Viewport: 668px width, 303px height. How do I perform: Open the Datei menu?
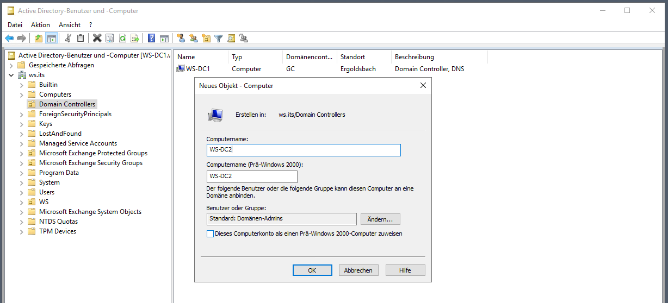15,24
